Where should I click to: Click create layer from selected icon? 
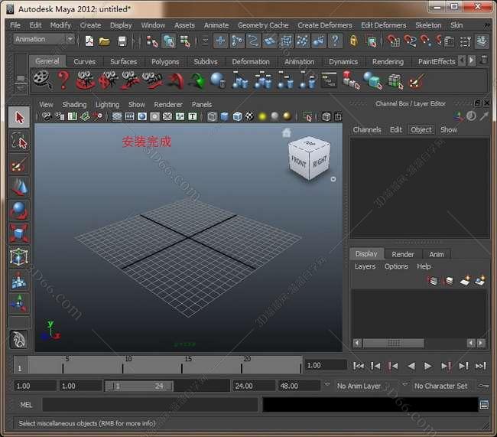click(x=479, y=281)
